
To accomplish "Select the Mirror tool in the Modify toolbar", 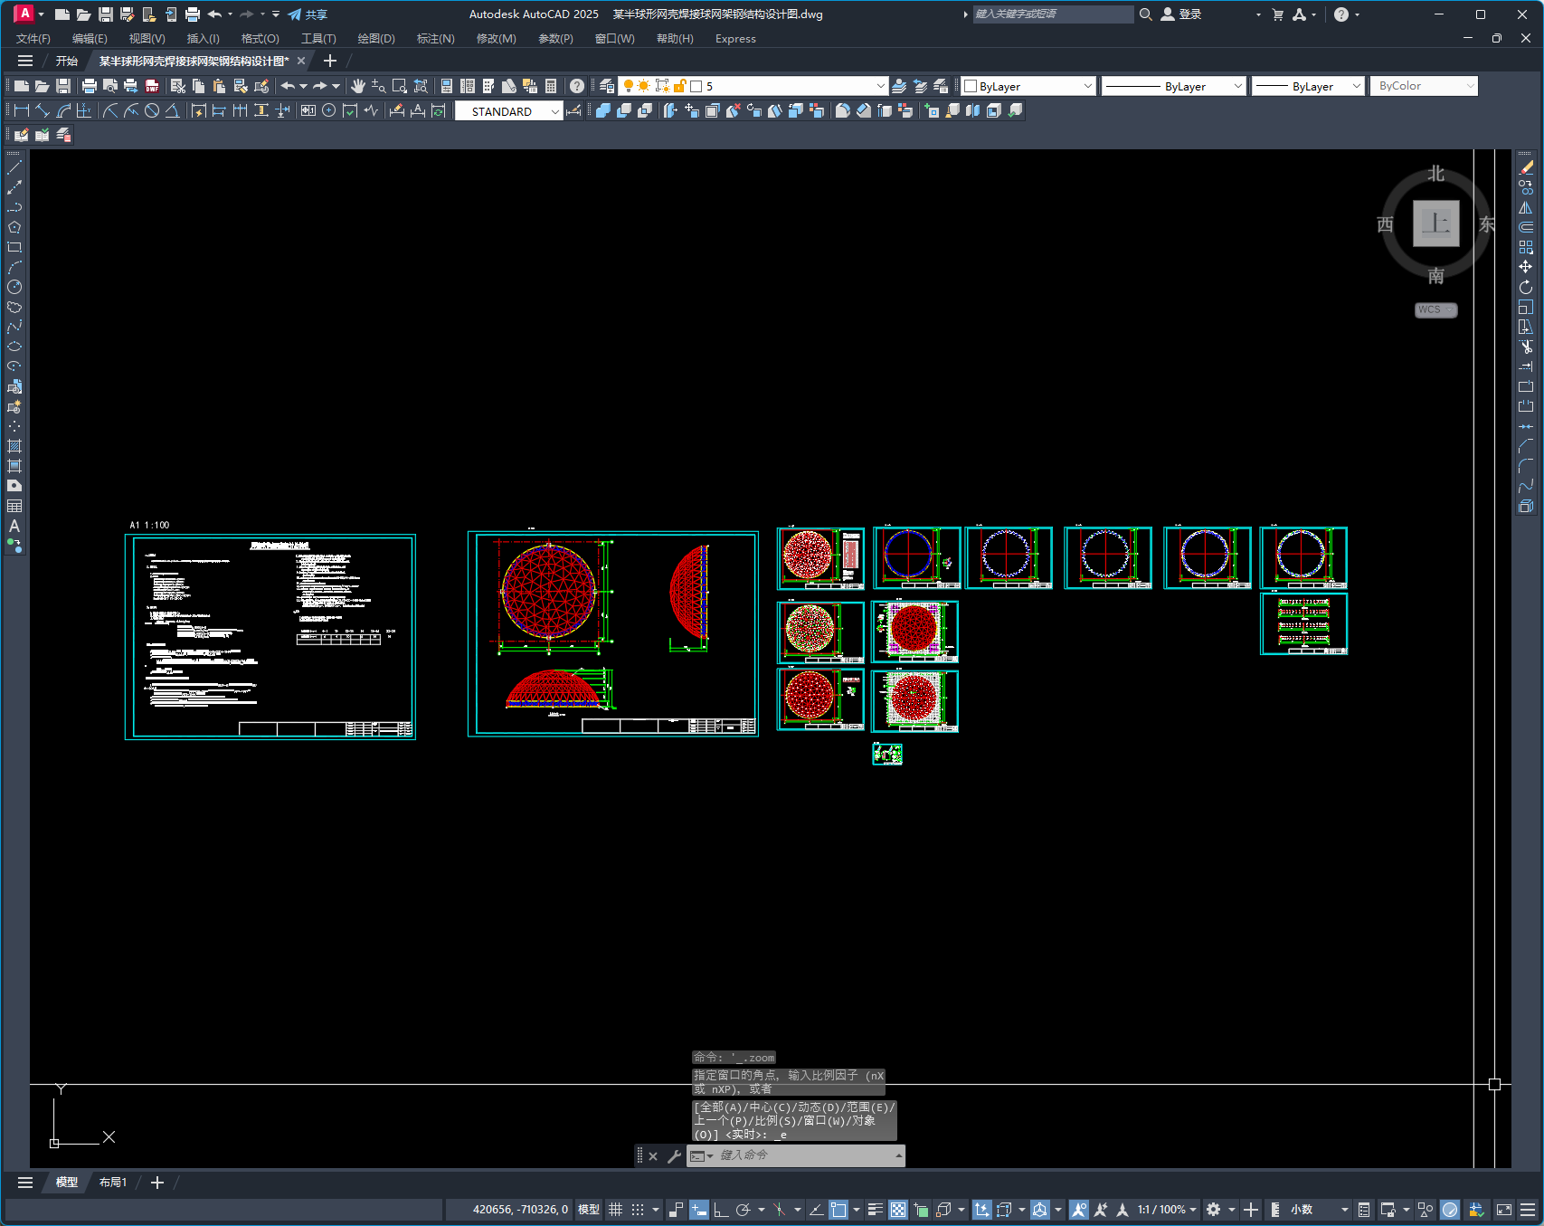I will (x=1526, y=207).
